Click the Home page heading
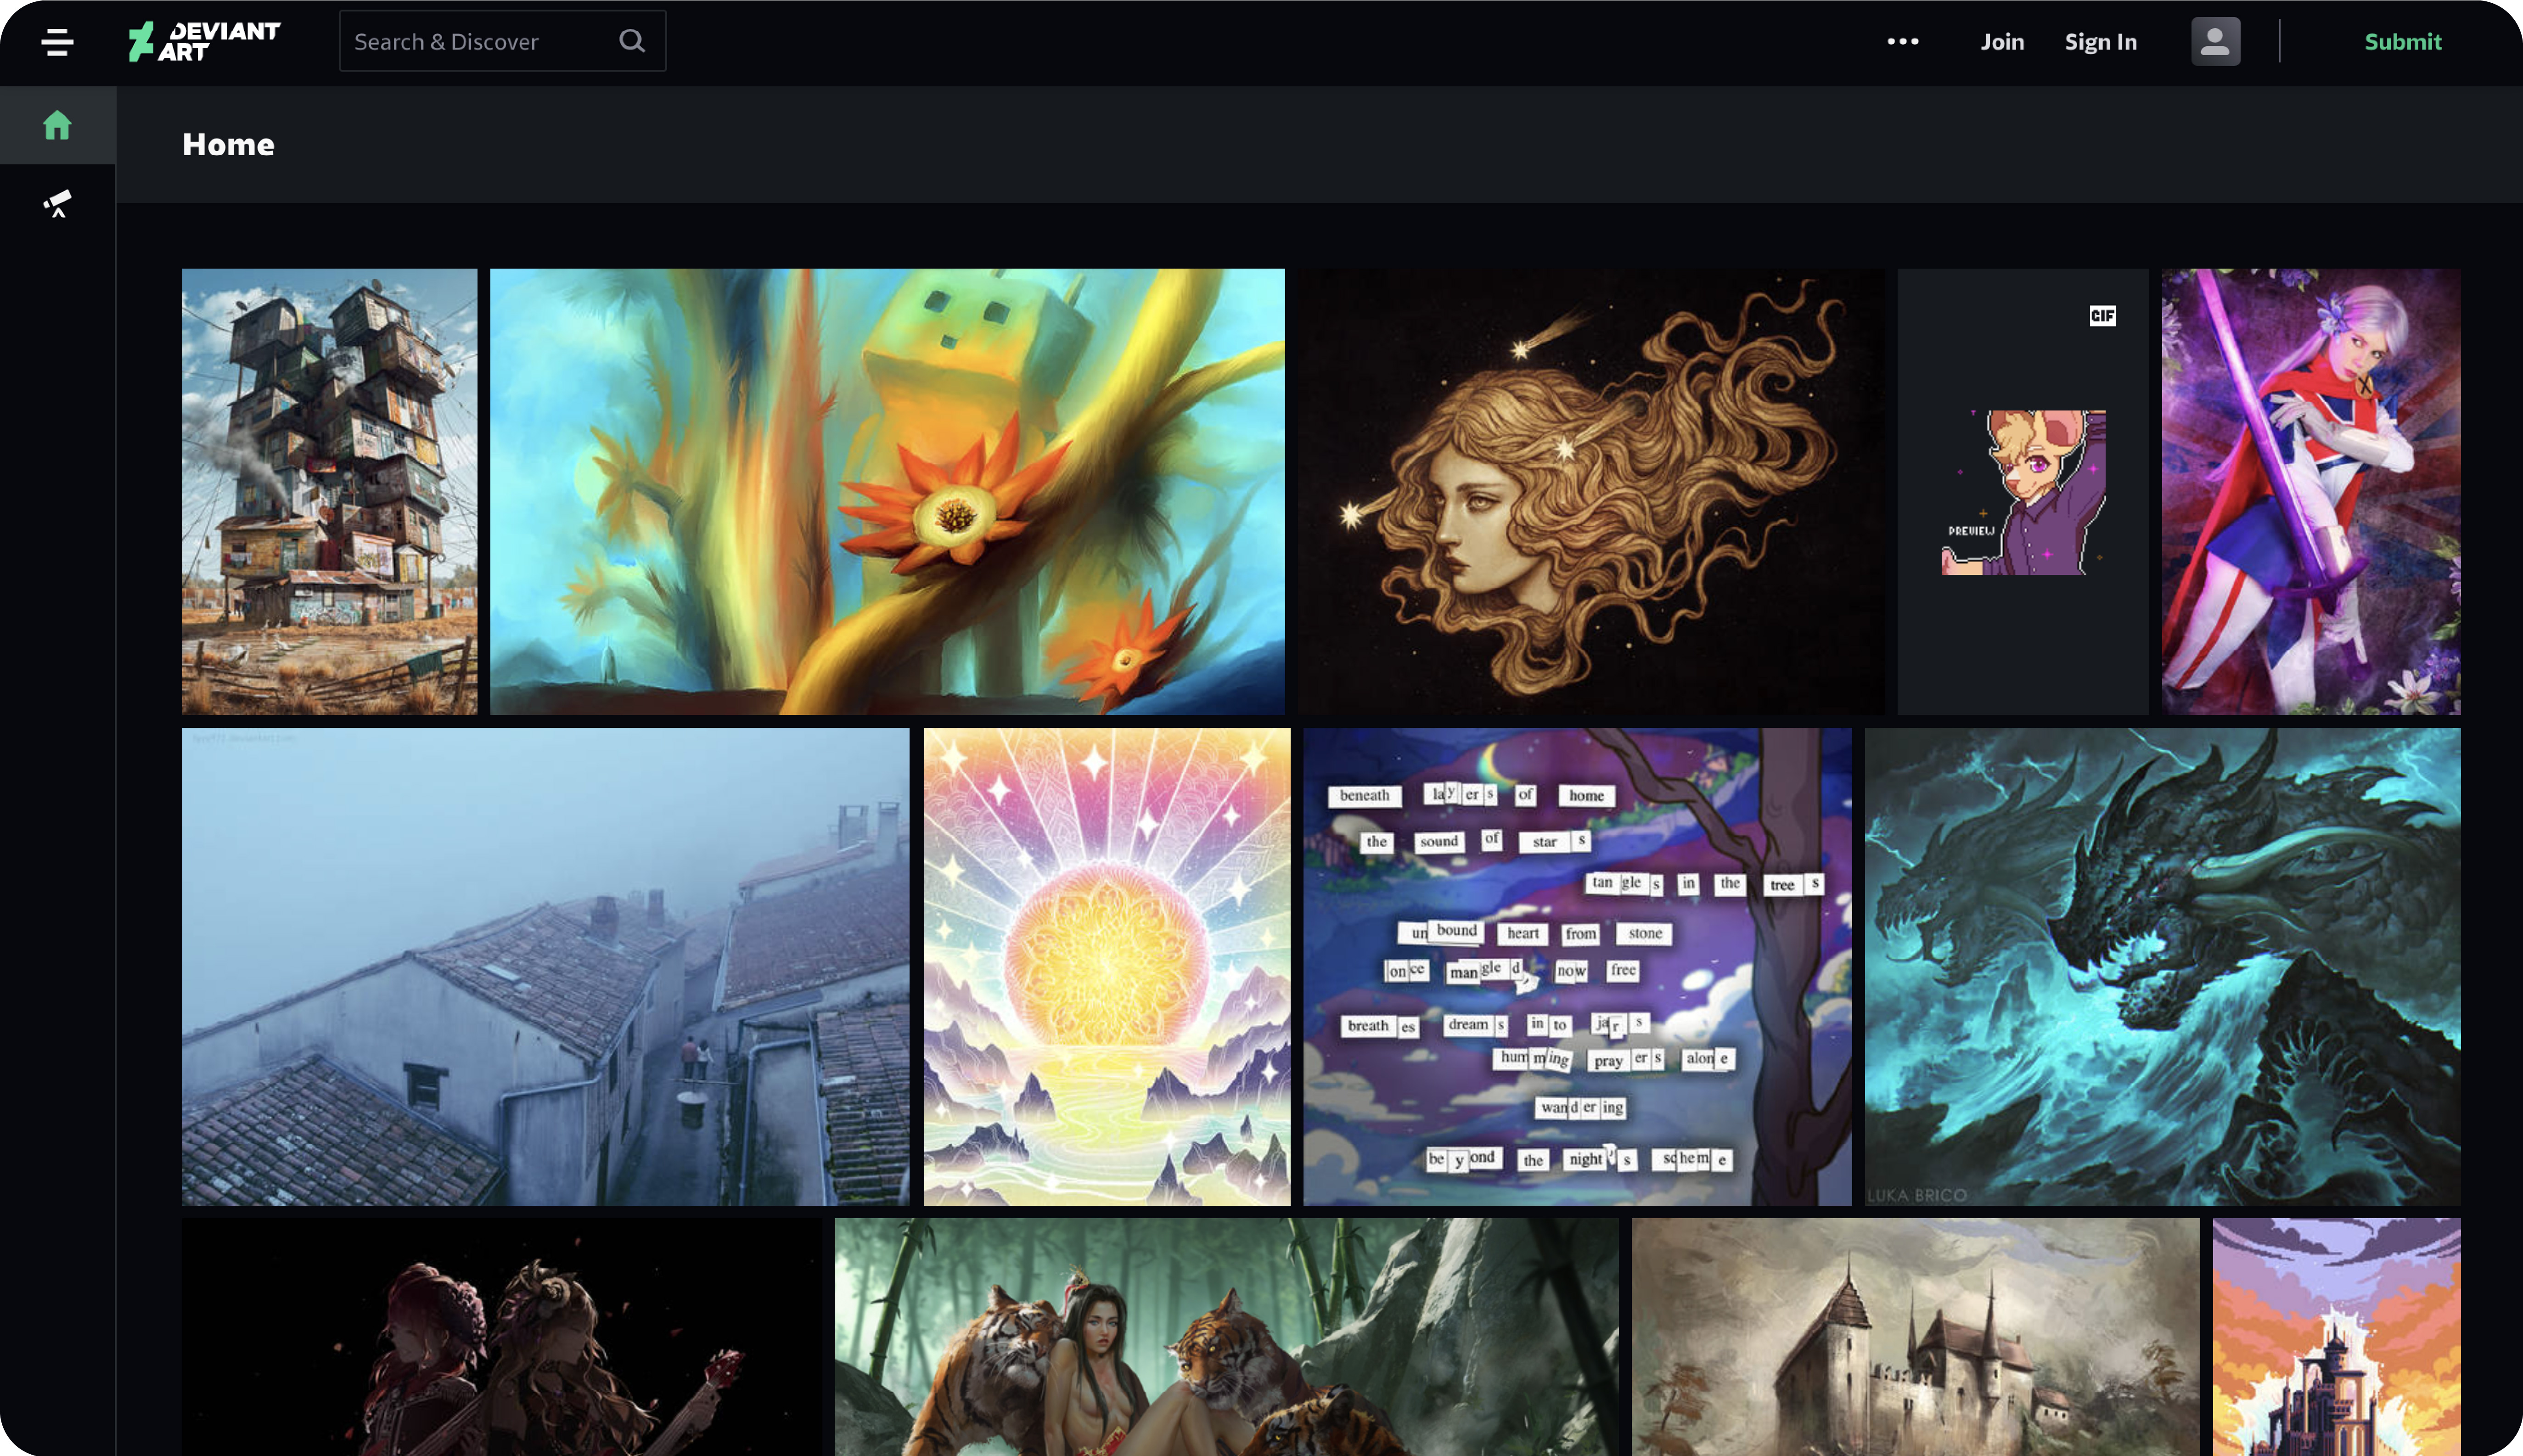This screenshot has height=1456, width=2523. [x=228, y=144]
